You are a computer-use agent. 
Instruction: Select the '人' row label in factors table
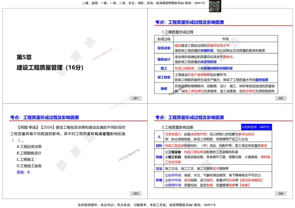(x=159, y=137)
